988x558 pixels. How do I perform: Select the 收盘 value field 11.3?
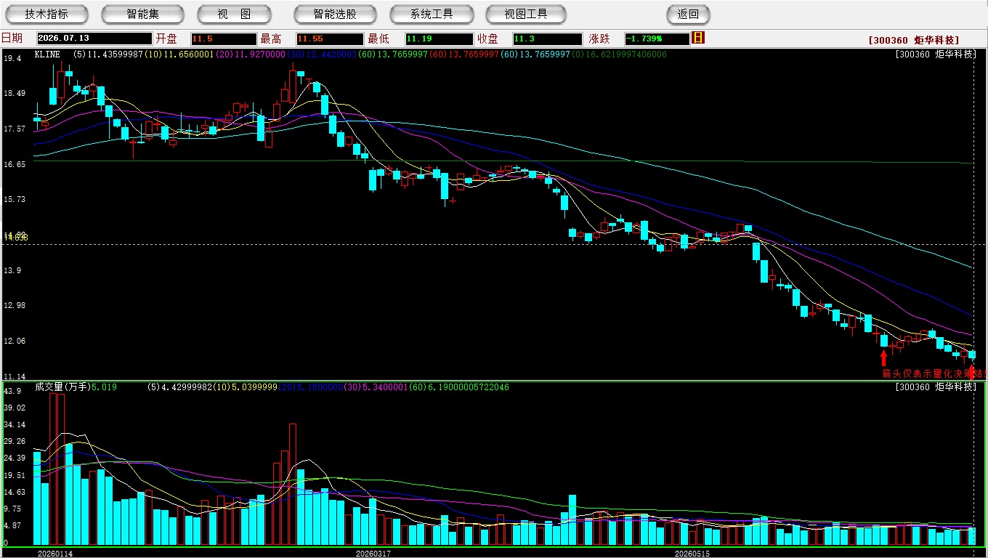[x=547, y=39]
